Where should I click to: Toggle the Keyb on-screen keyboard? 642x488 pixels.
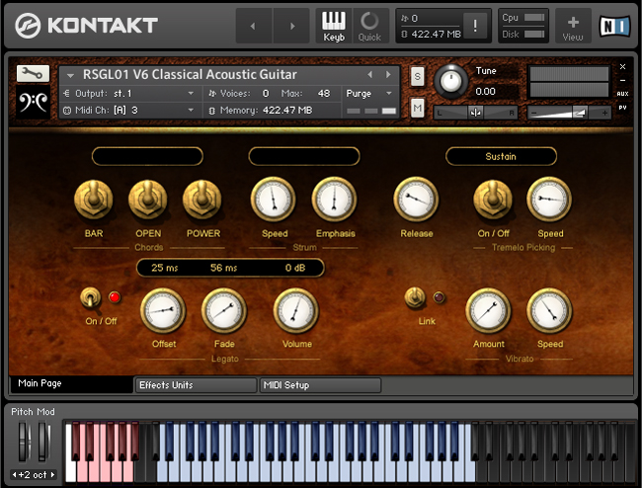(334, 27)
